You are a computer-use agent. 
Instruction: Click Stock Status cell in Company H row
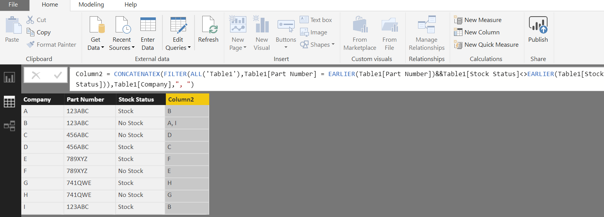pos(140,195)
